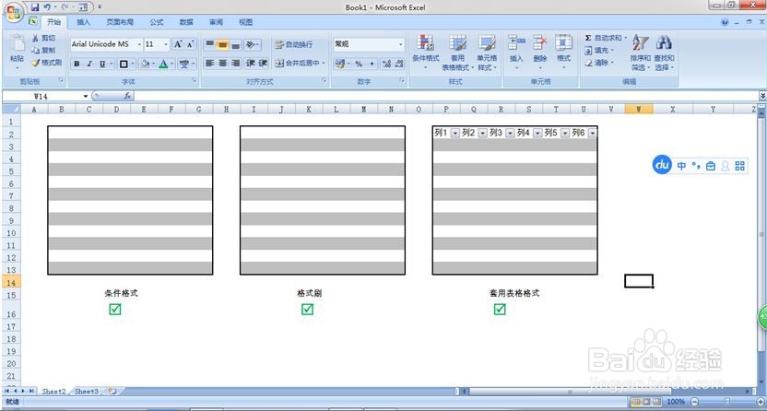Toggle checkbox under 条件格式
Screen dimensions: 767x411
115,310
